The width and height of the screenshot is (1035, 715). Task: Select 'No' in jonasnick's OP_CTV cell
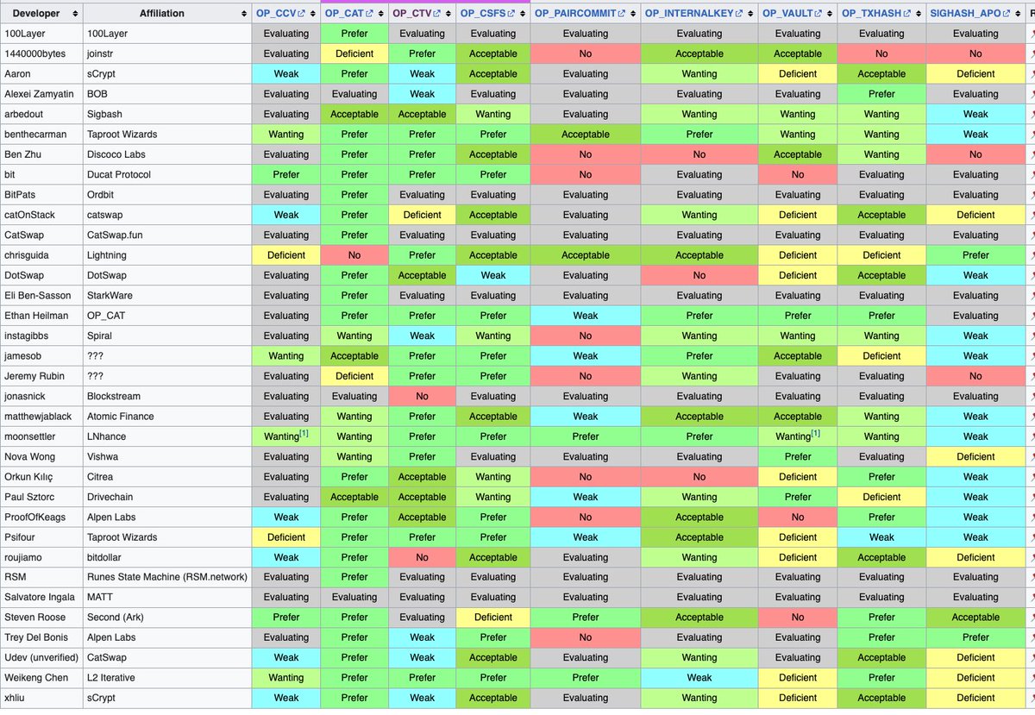(422, 396)
